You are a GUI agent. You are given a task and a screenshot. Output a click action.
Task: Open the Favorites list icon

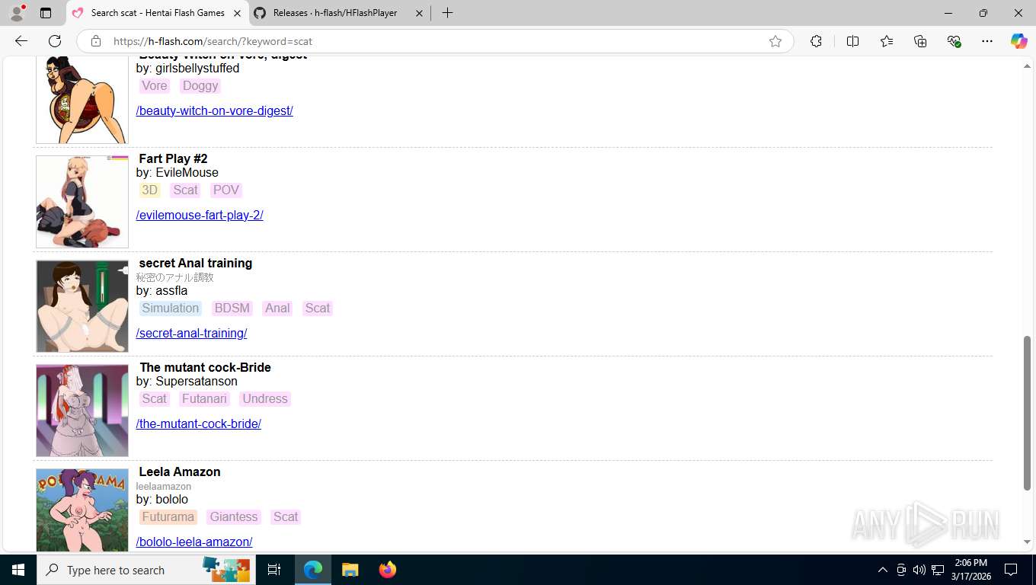coord(887,41)
